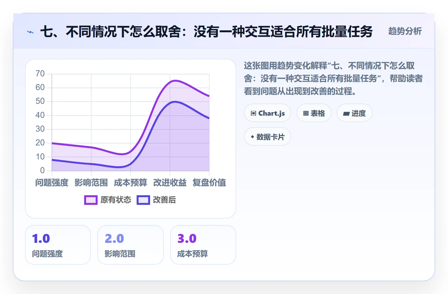The height and width of the screenshot is (294, 448).
Task: Open the 3.0 成本预算 card
Action: pyautogui.click(x=203, y=245)
